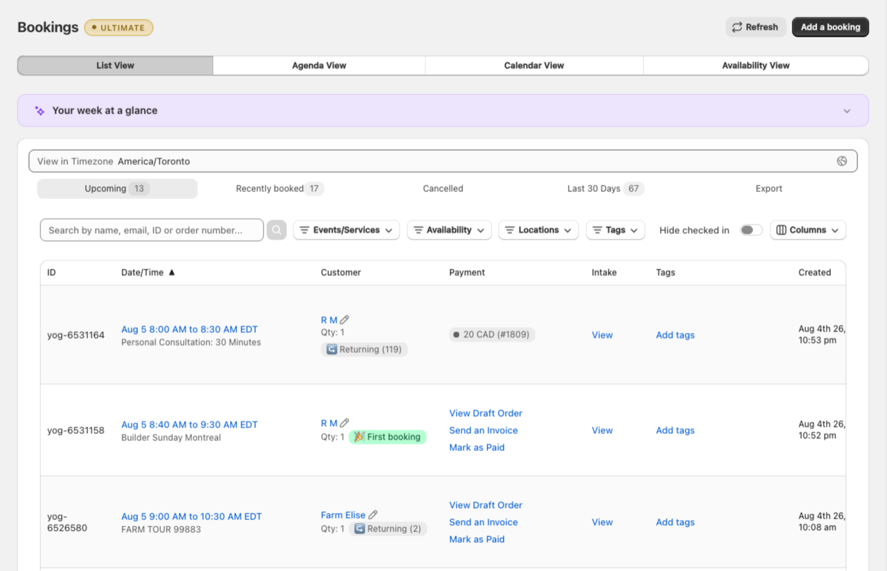Open the Tags filter dropdown
The image size is (887, 571).
pyautogui.click(x=615, y=230)
